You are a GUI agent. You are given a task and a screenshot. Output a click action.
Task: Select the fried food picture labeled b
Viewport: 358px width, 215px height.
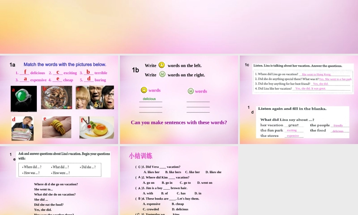(56, 97)
